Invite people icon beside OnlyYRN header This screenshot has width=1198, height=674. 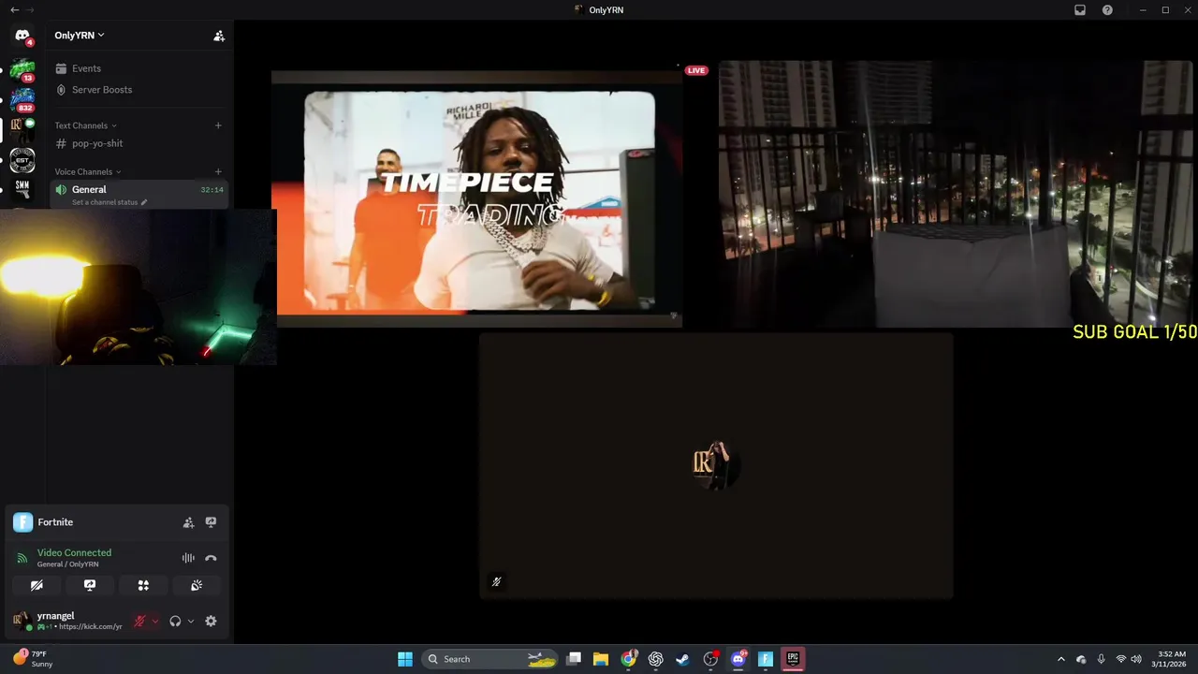[219, 36]
